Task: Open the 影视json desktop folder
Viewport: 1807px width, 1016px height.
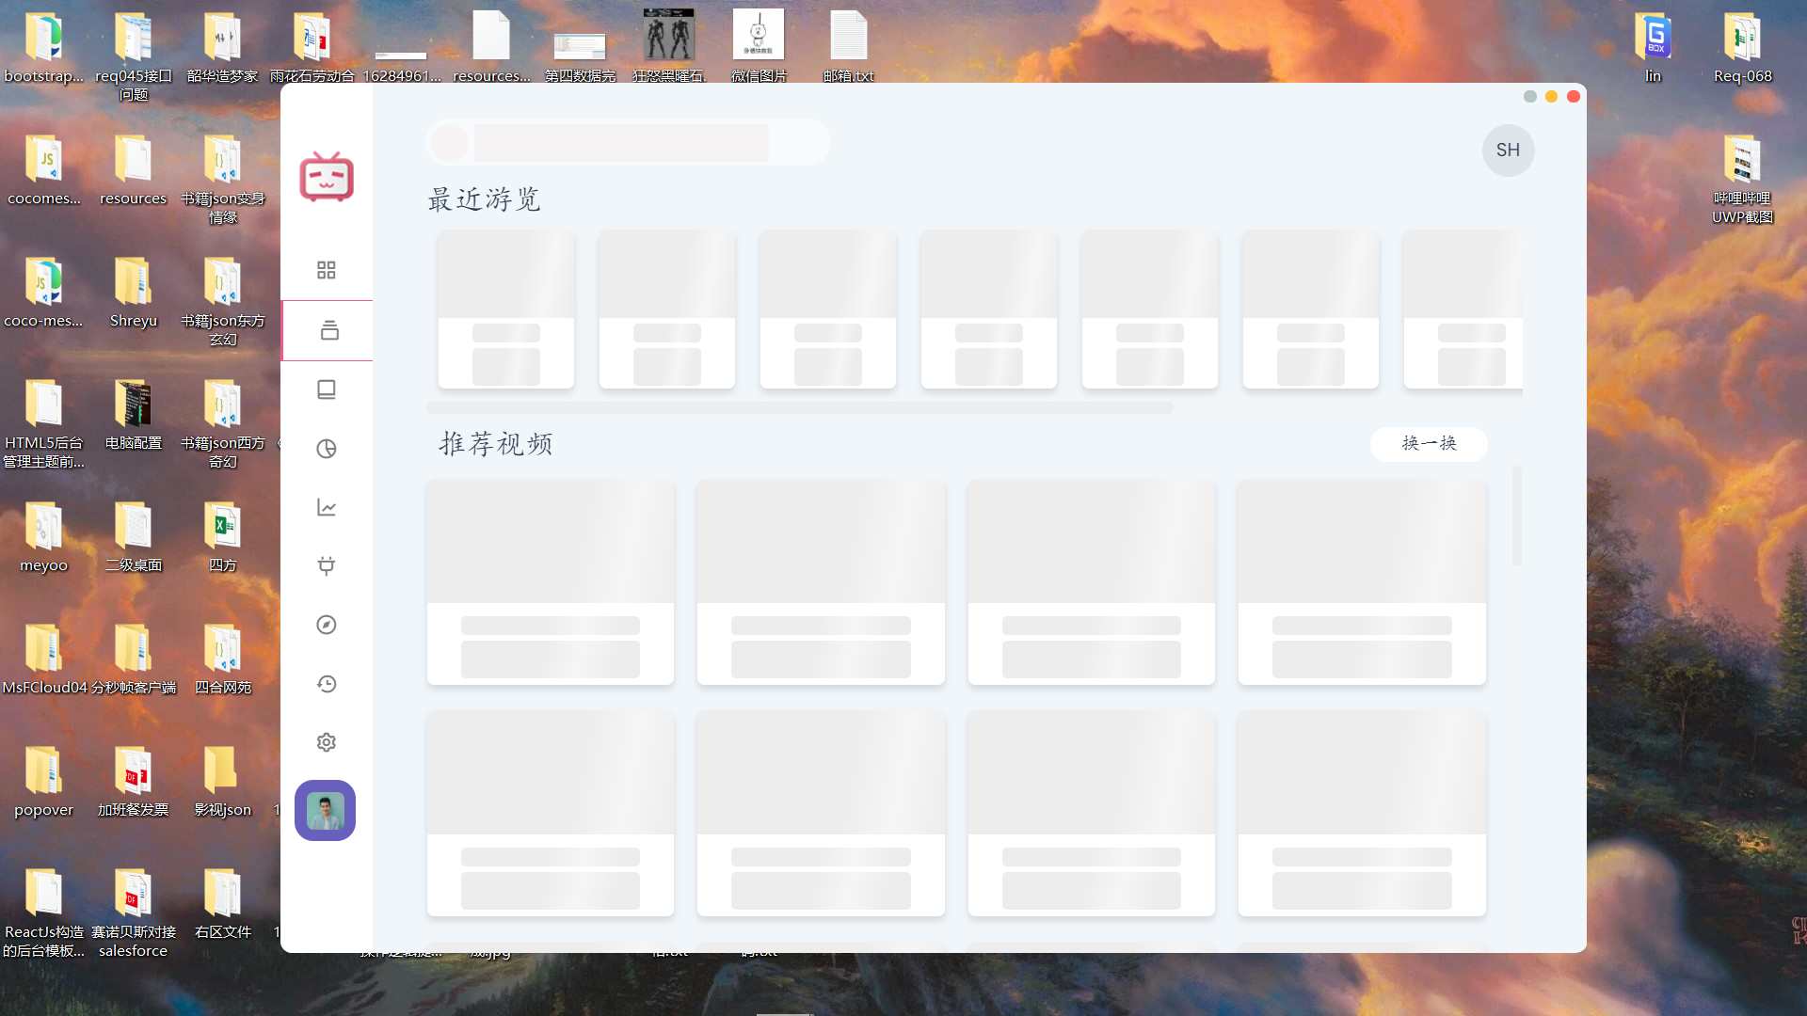Action: pos(222,781)
